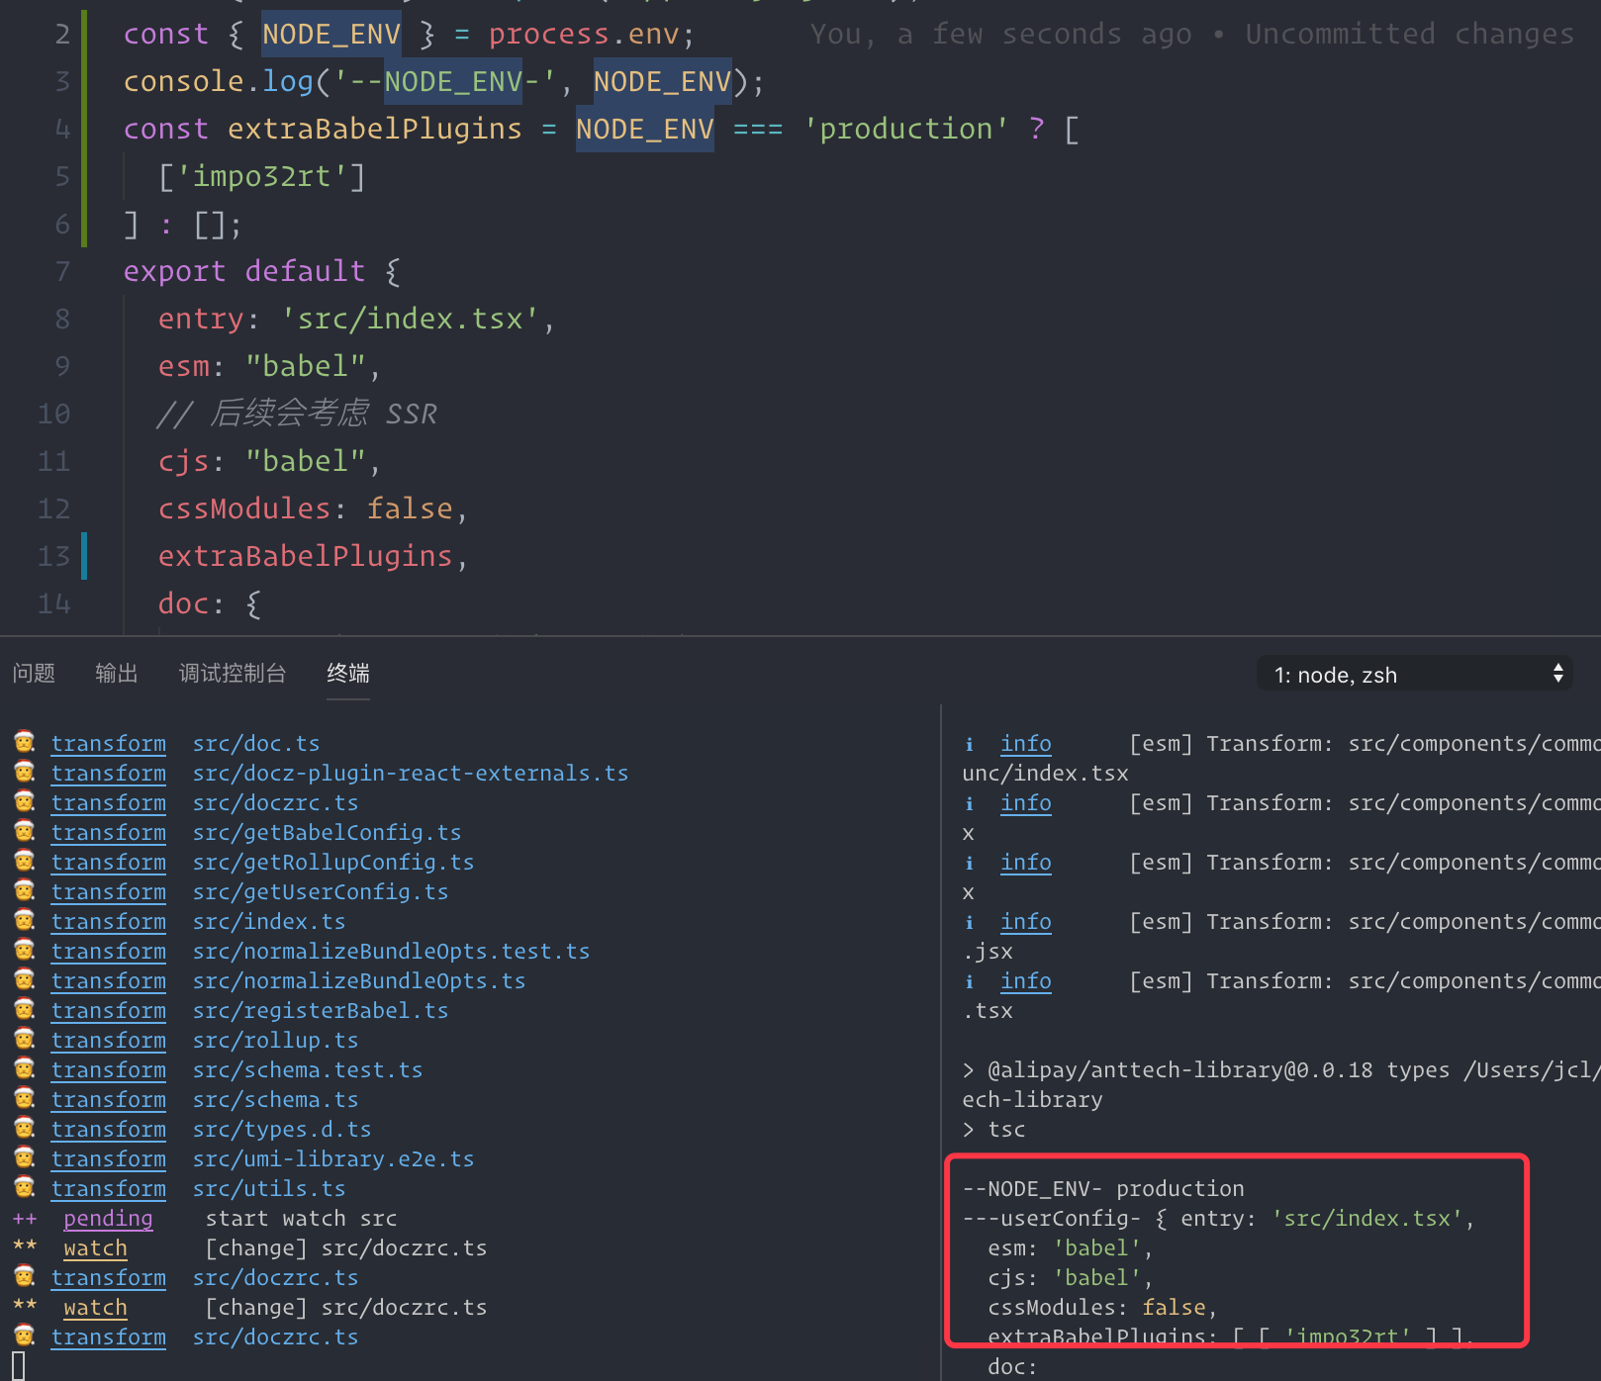Click the 'pending' link for start watch src

click(108, 1218)
